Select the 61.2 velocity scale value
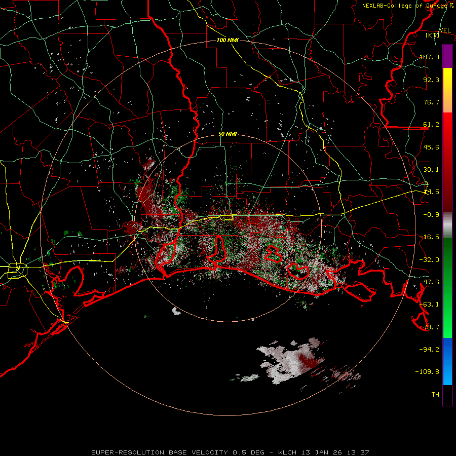Viewport: 456px width, 456px height. (x=431, y=125)
